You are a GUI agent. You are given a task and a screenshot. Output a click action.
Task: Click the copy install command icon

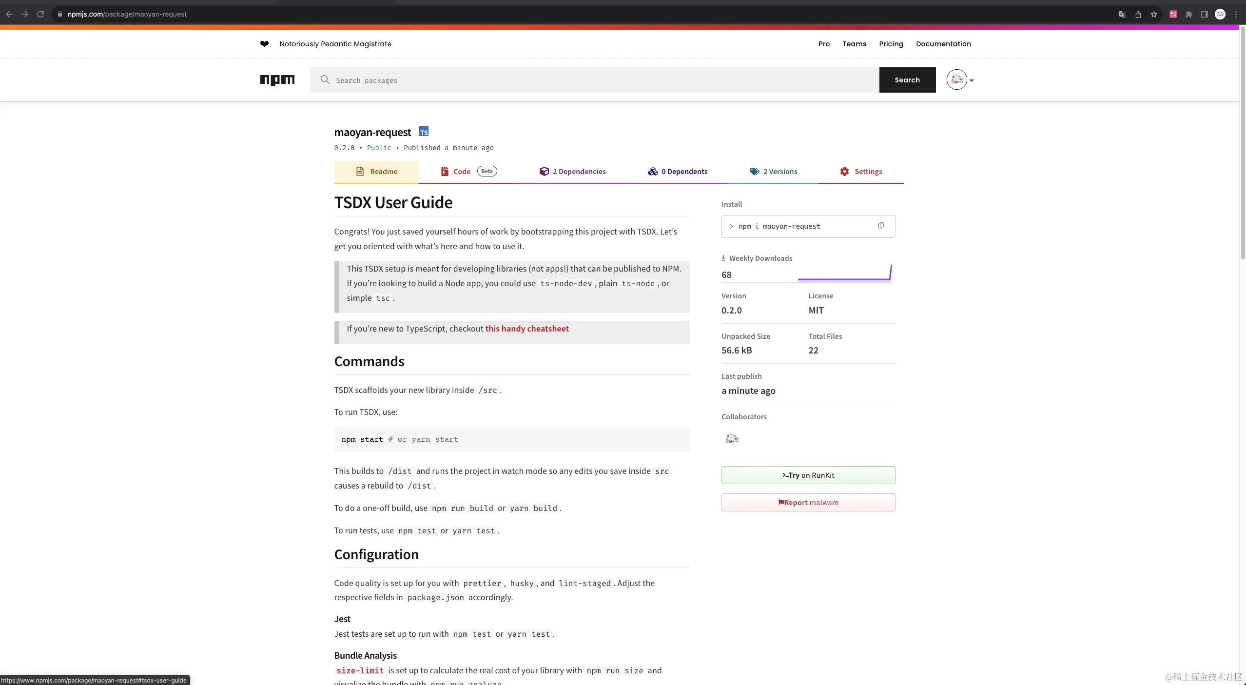[880, 226]
